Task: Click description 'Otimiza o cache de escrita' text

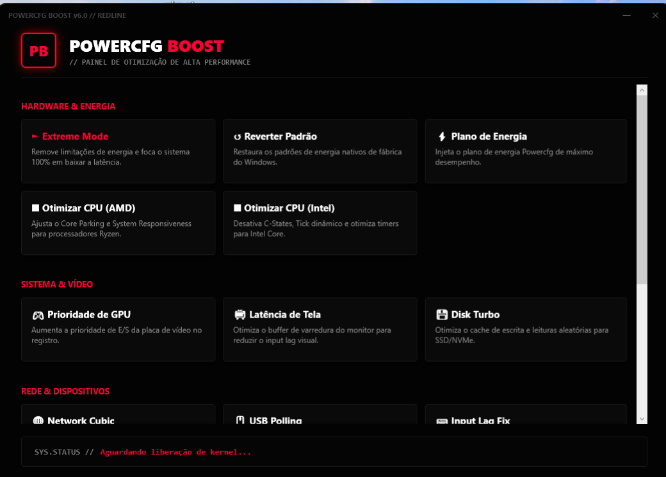Action: [521, 335]
